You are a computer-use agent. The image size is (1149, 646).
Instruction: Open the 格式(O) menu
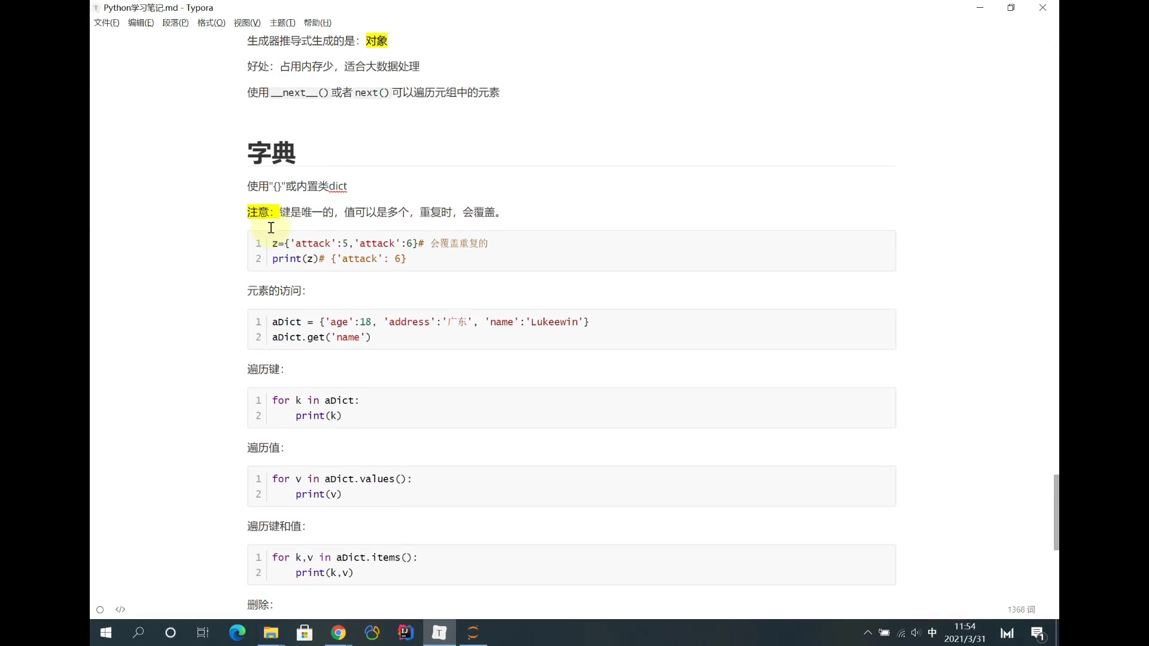(211, 23)
